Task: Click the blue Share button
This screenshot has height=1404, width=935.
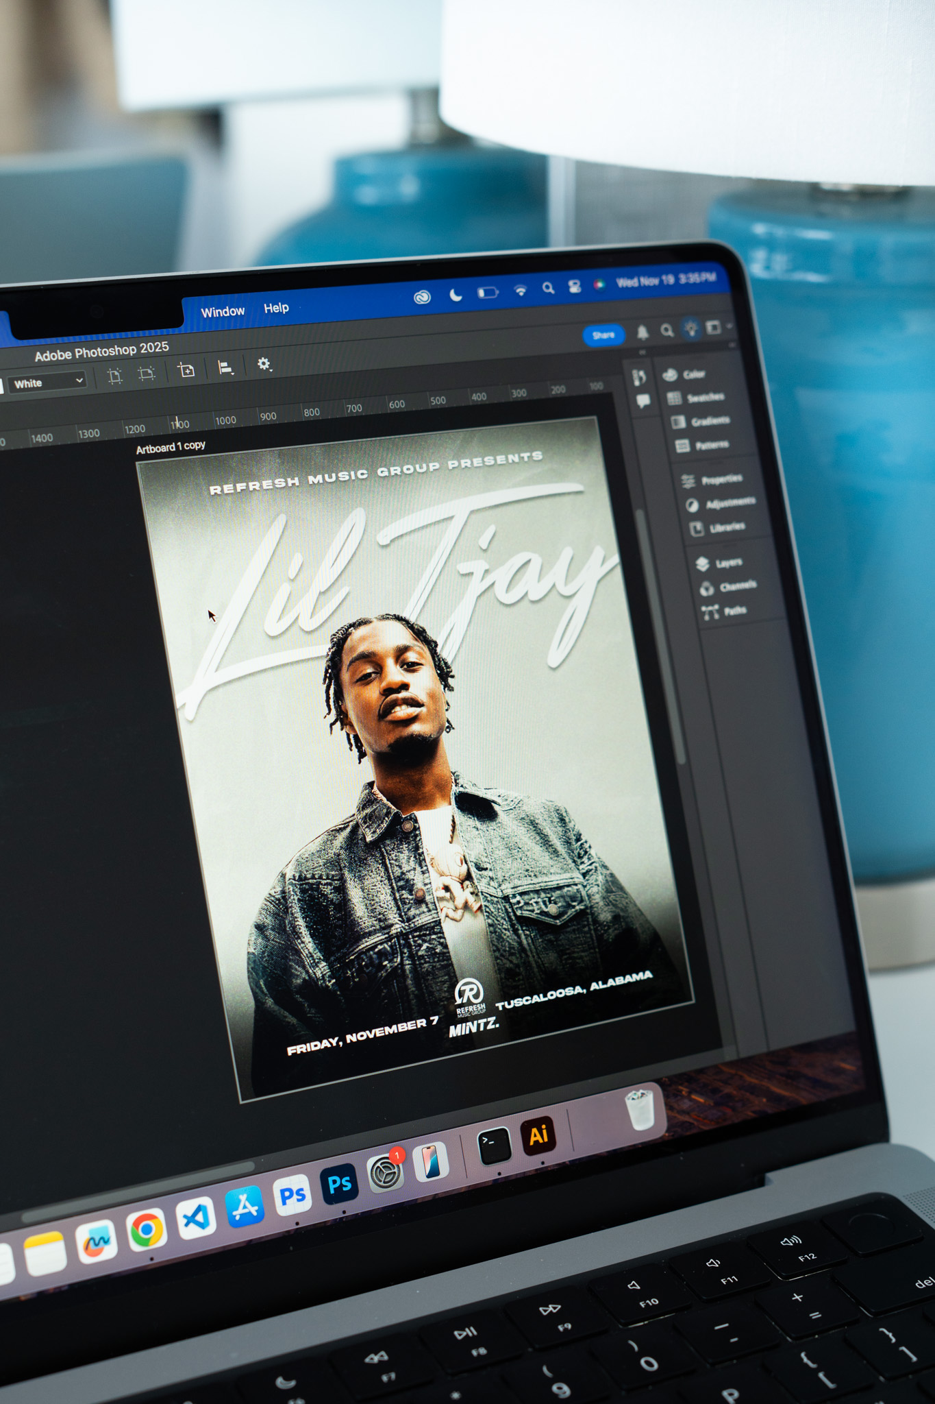Action: click(x=603, y=335)
